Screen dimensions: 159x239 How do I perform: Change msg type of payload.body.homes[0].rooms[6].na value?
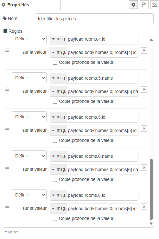58,169
